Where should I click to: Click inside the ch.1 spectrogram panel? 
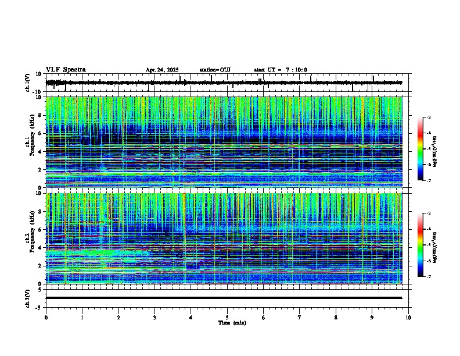224,142
